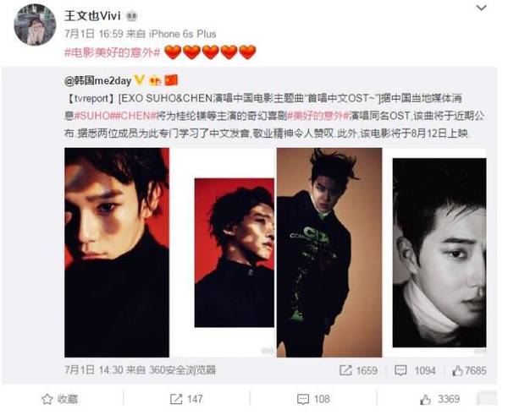The height and width of the screenshot is (415, 508).
Task: Click the membership badge beside Vivi's name
Action: pos(131,16)
